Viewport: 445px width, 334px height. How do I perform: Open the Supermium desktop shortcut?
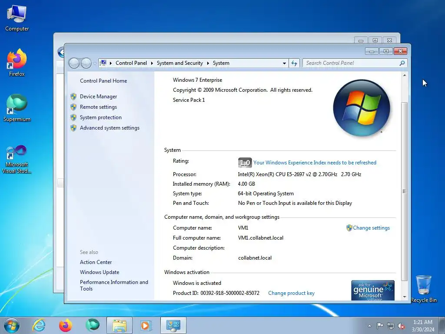(17, 108)
